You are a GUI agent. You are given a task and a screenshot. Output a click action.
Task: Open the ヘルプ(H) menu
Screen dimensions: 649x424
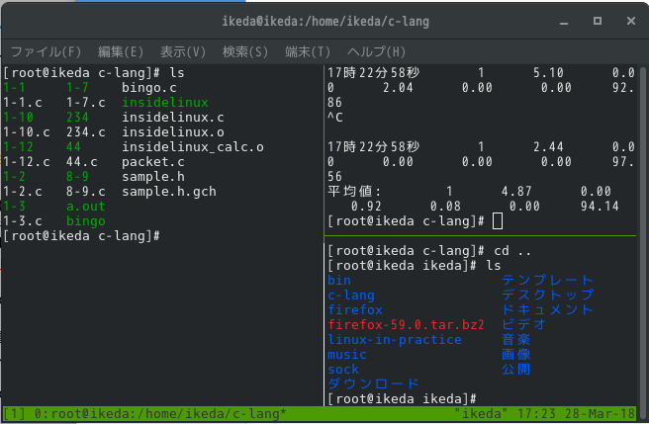click(376, 51)
